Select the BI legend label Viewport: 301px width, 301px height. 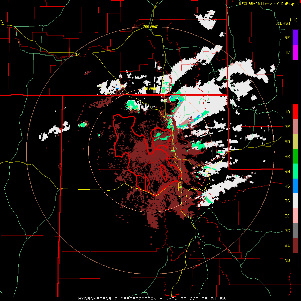coord(287,245)
